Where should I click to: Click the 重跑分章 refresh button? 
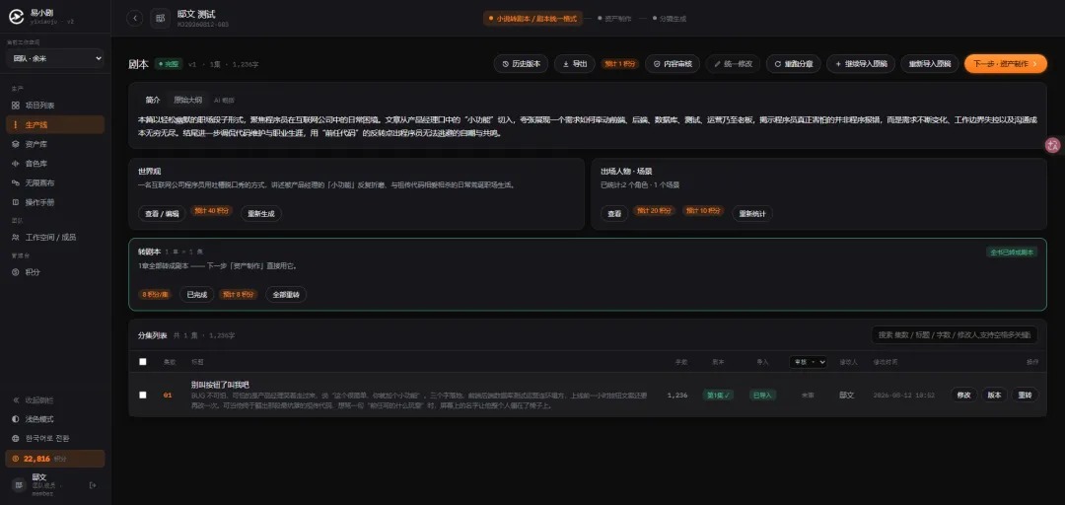[793, 64]
